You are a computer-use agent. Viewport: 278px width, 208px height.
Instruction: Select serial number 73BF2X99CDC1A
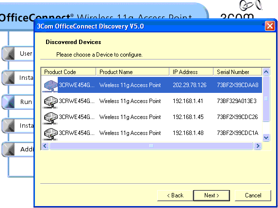coord(238,133)
